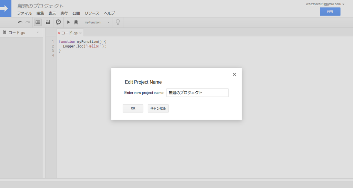Close the dialog with the X icon
Image resolution: width=353 pixels, height=188 pixels.
234,75
